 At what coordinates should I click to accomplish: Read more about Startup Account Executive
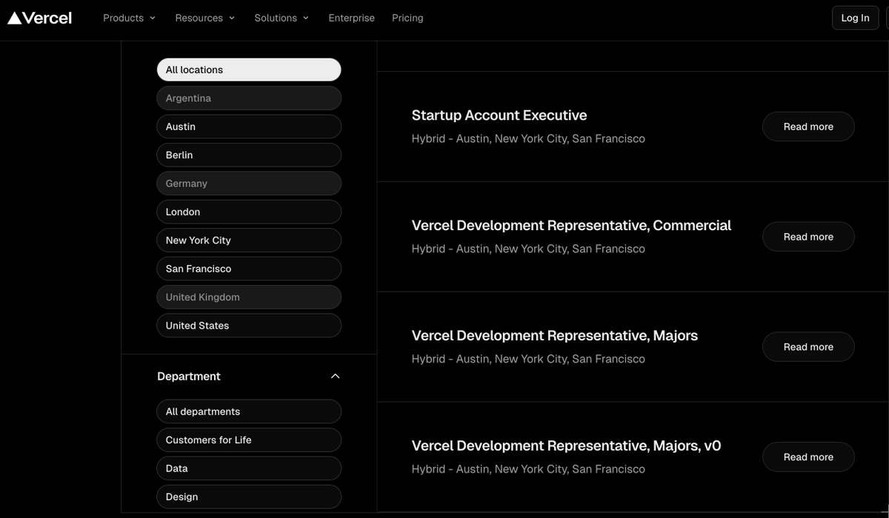point(808,127)
